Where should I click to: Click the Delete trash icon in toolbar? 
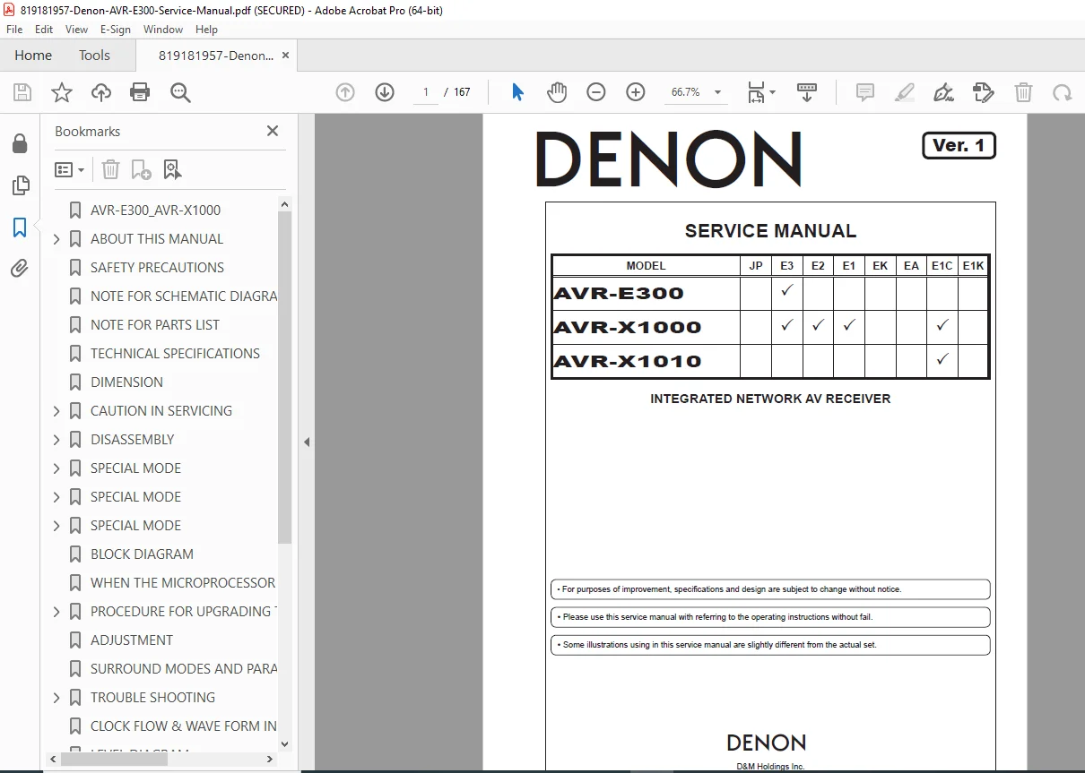click(1023, 92)
